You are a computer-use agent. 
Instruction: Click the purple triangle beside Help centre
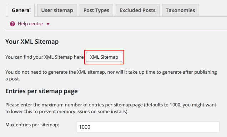(x=48, y=24)
